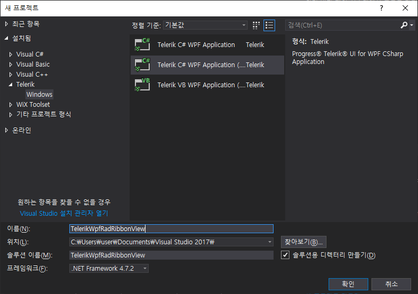The image size is (418, 294).
Task: Open the search options dropdown arrow
Action: tap(412, 25)
